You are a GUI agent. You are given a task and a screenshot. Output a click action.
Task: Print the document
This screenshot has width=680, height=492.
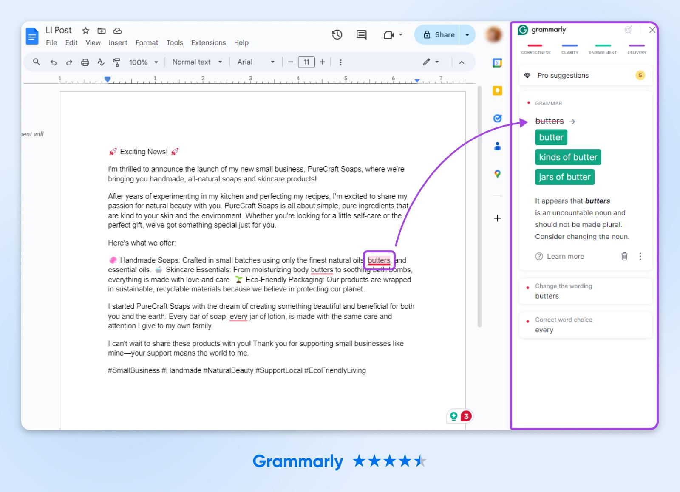coord(85,62)
